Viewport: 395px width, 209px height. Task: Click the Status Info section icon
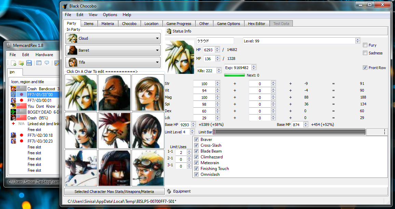(x=169, y=31)
